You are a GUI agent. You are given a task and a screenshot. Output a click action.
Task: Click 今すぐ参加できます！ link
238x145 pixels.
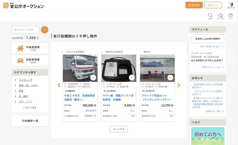(x=212, y=46)
